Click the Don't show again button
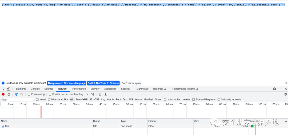Screen dimensions: 288x135 [x=131, y=83]
